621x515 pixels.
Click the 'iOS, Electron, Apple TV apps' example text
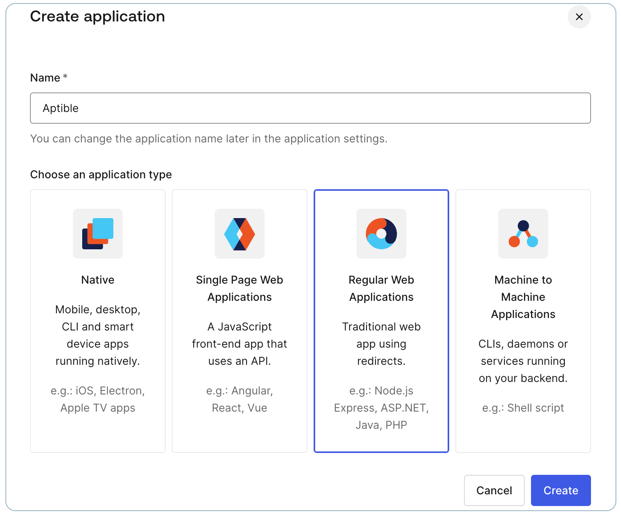(x=98, y=399)
